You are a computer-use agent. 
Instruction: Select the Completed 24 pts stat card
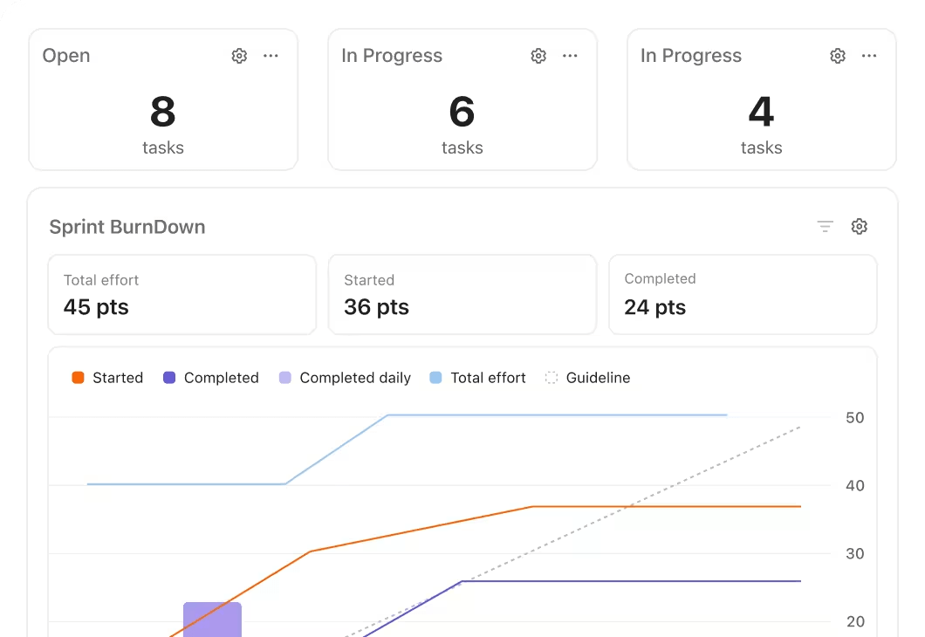743,295
